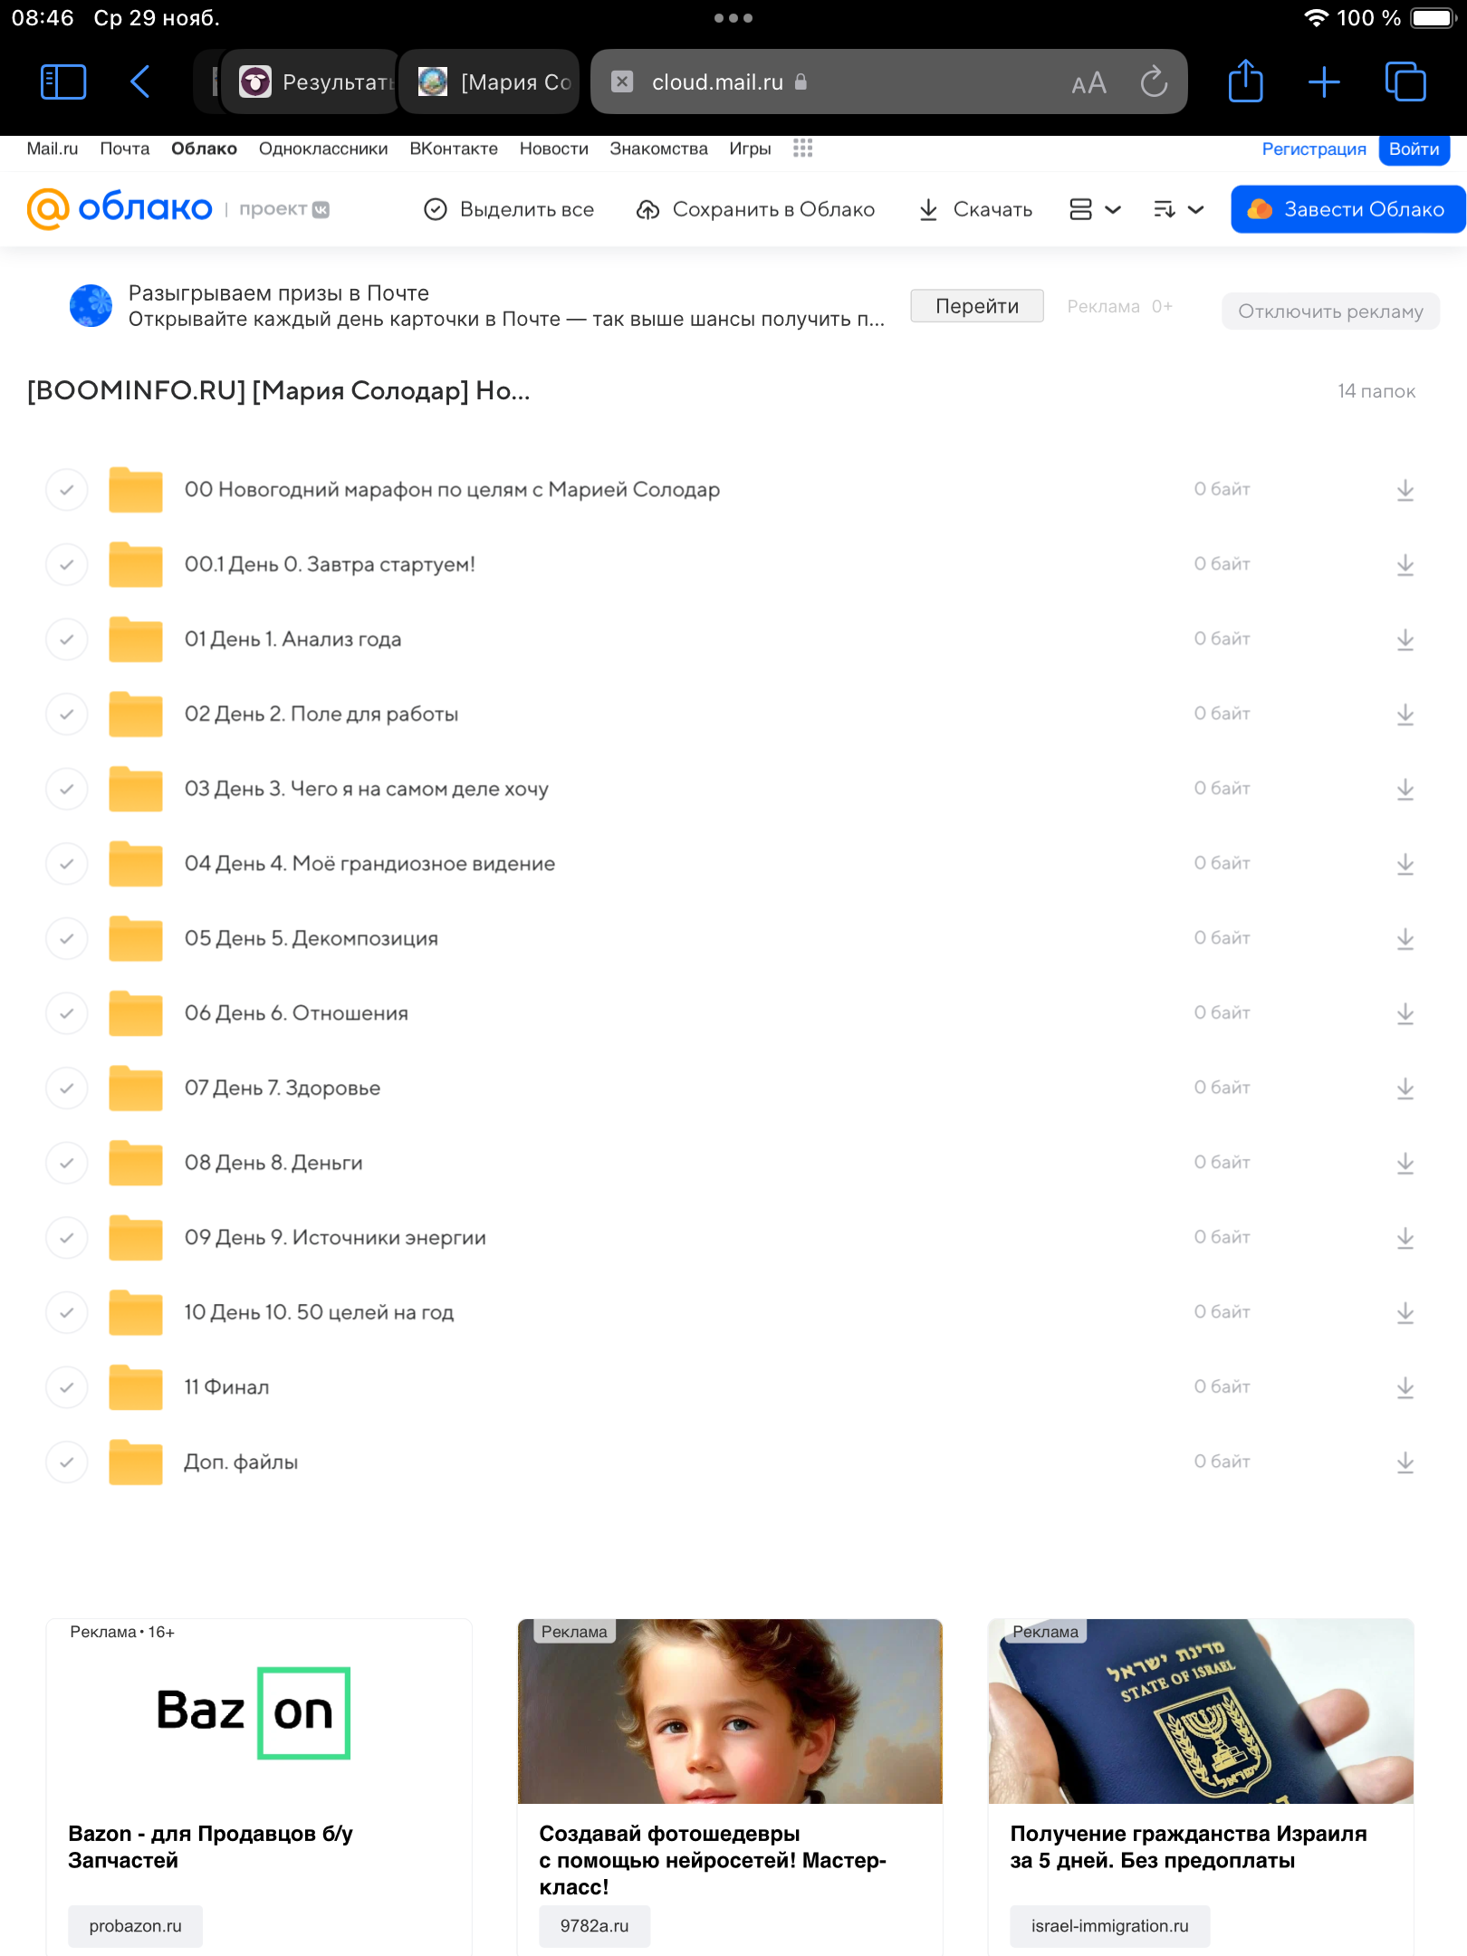Close the cloud.mail.ru tab

pos(622,81)
